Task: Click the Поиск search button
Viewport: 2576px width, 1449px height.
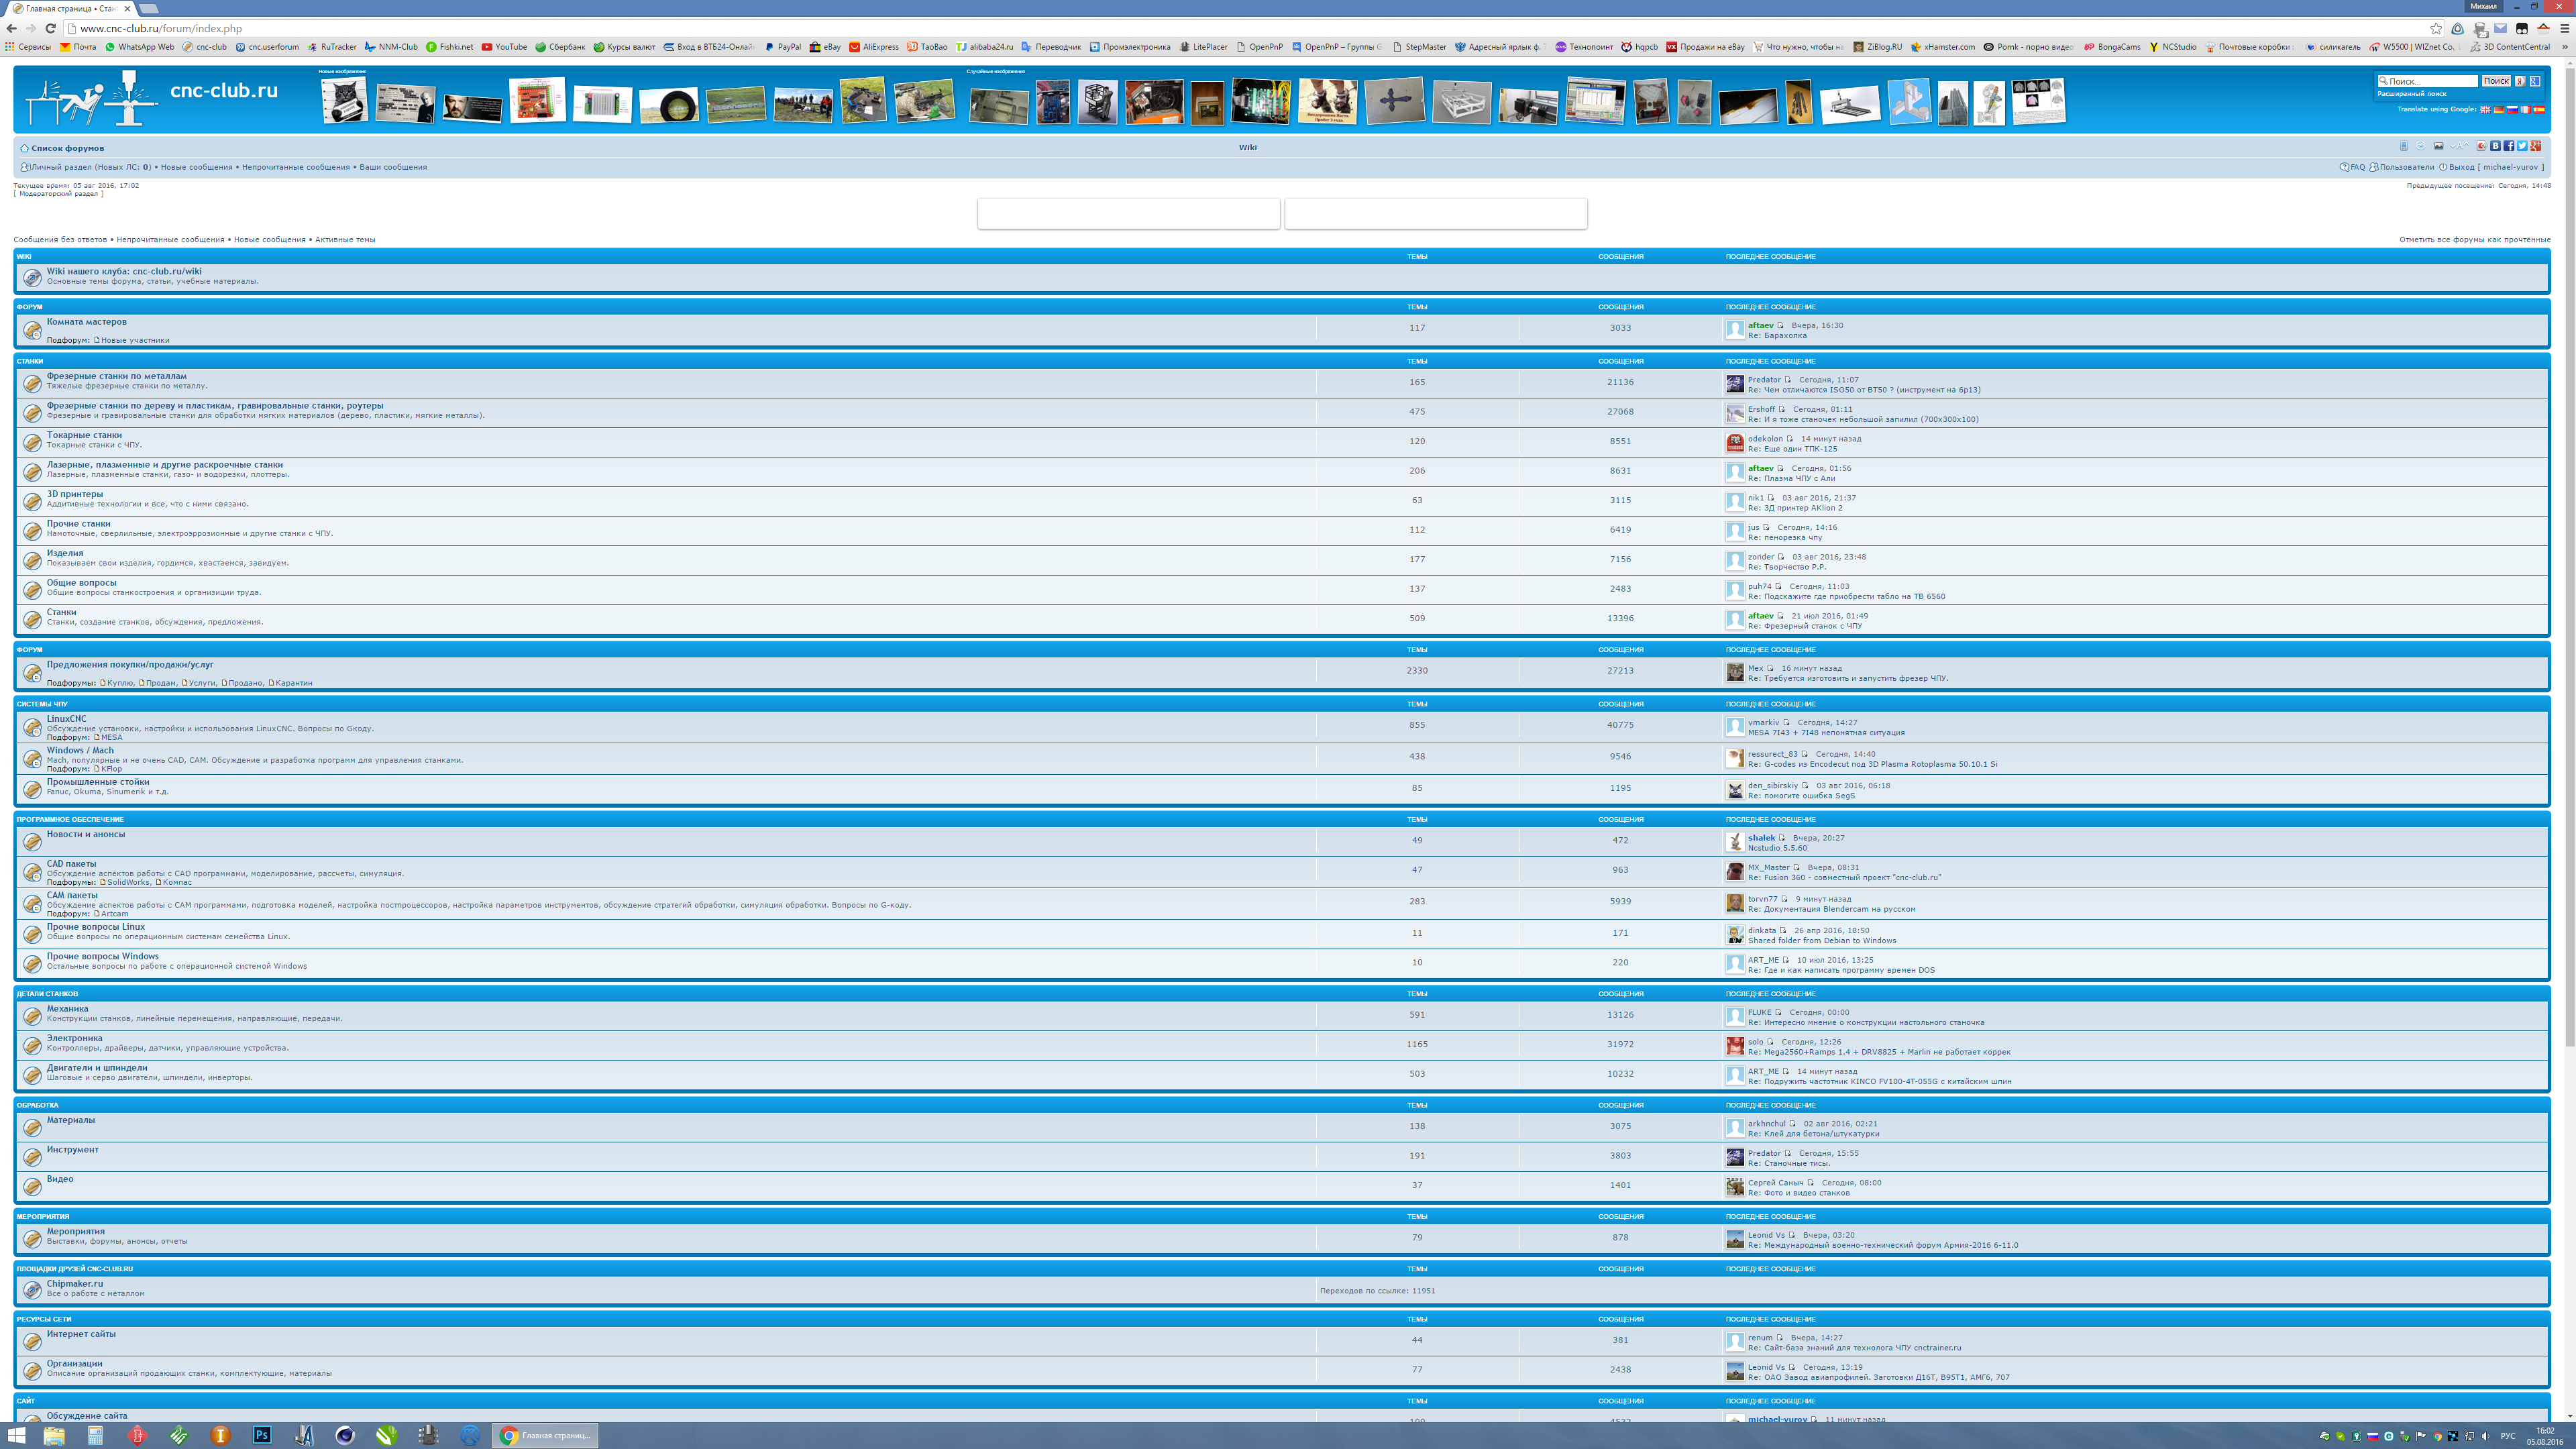Action: pos(2496,81)
